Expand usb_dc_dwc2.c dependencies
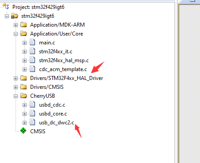Image resolution: width=200 pixels, height=163 pixels. (x=24, y=123)
